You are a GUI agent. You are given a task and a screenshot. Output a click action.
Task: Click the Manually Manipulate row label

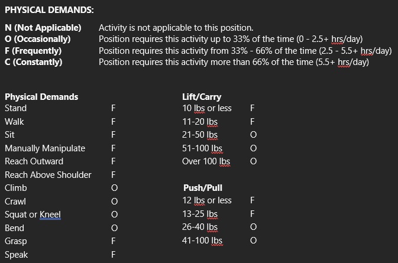pos(45,148)
